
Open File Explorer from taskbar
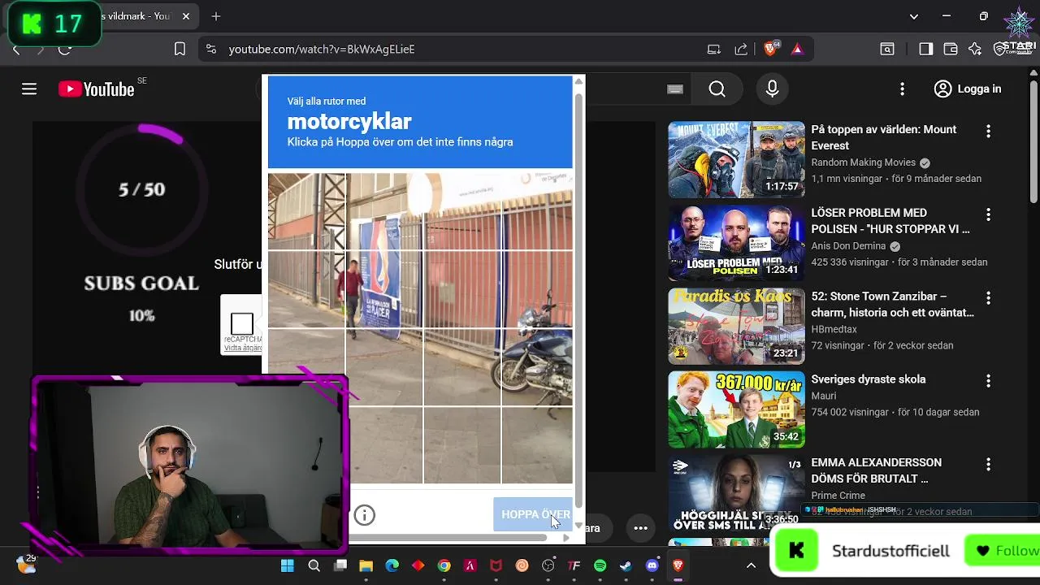[x=366, y=565]
